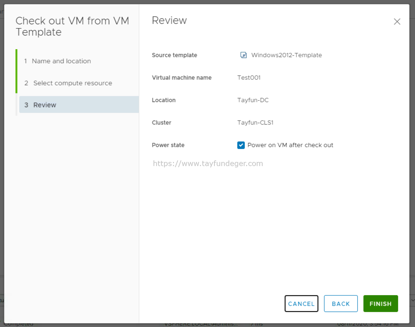This screenshot has height=327, width=415.
Task: Click the Tayfun-DC location value
Action: coord(253,100)
